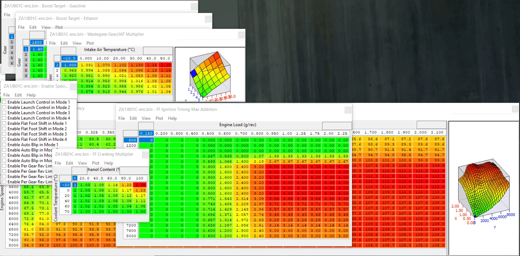Viewport: 520px width, 256px height.
Task: Select the 7600 row header in FF Ignition table
Action: pos(131,230)
